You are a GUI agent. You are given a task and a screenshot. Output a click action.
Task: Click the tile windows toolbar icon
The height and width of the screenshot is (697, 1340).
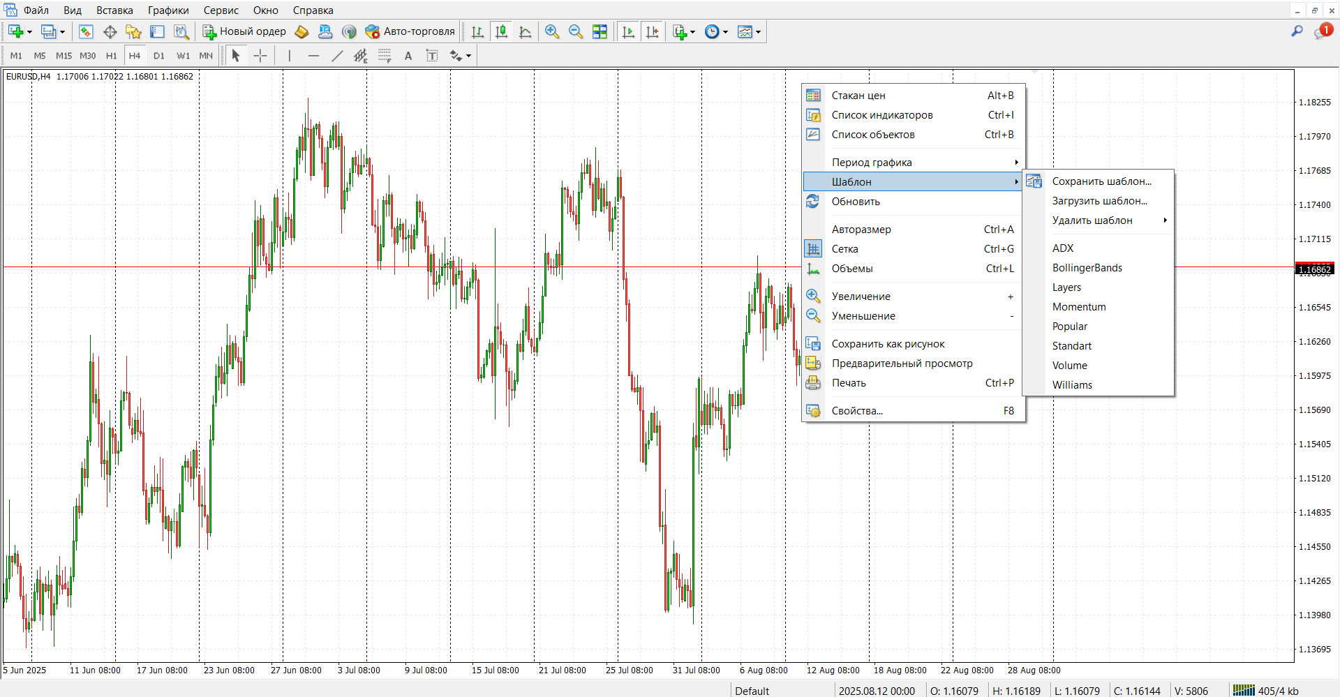point(600,31)
